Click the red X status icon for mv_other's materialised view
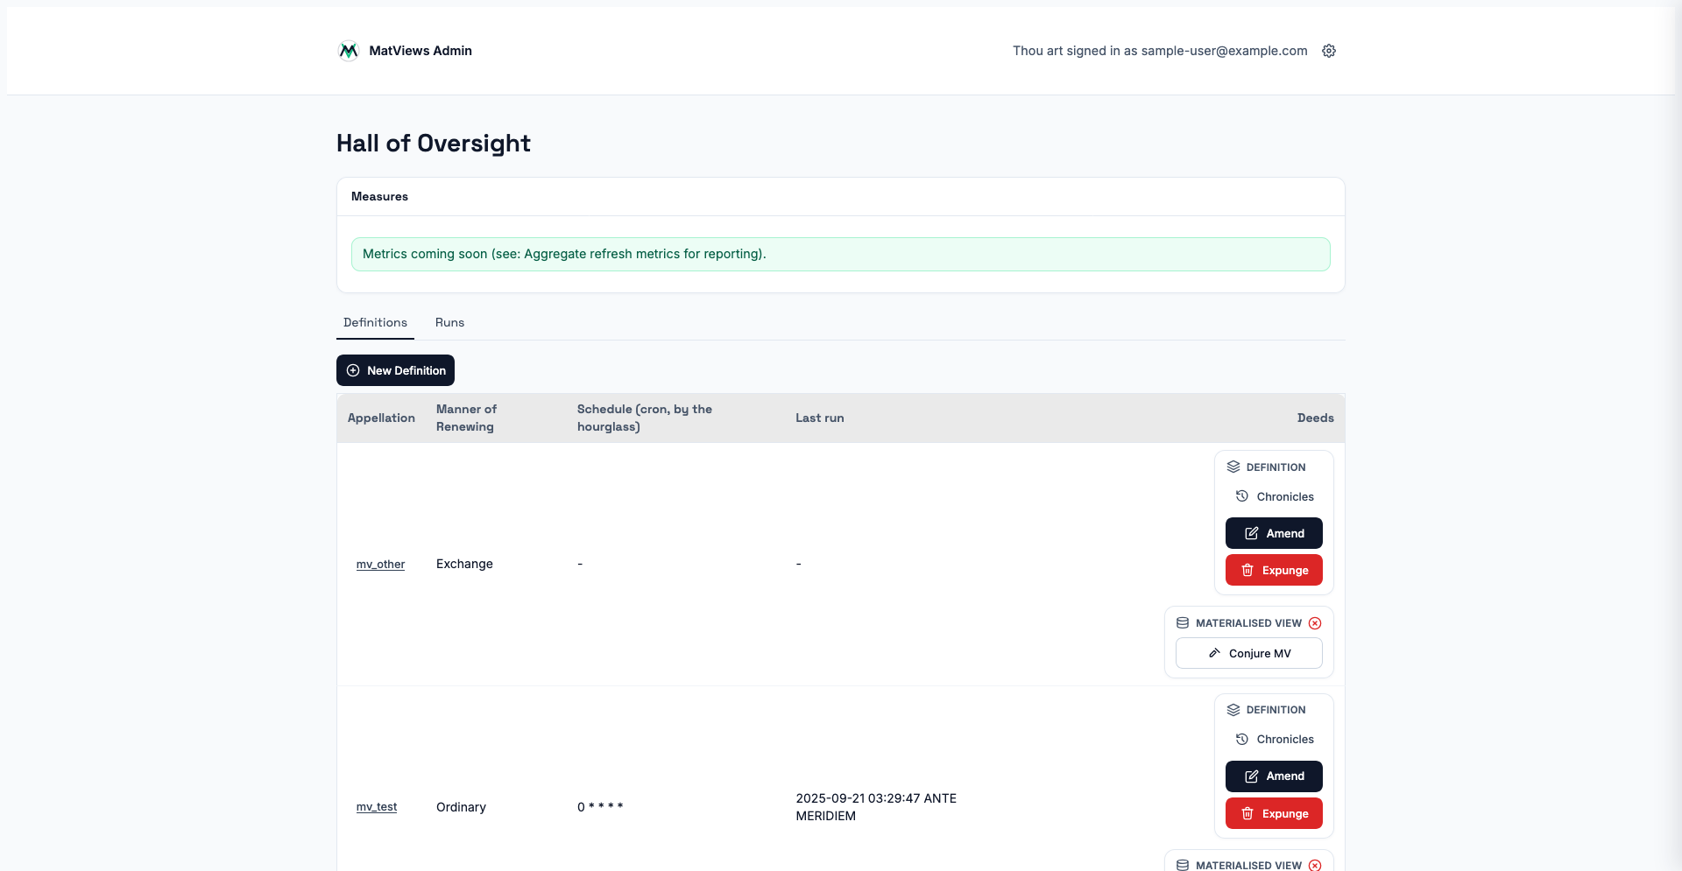The image size is (1682, 871). [1315, 623]
